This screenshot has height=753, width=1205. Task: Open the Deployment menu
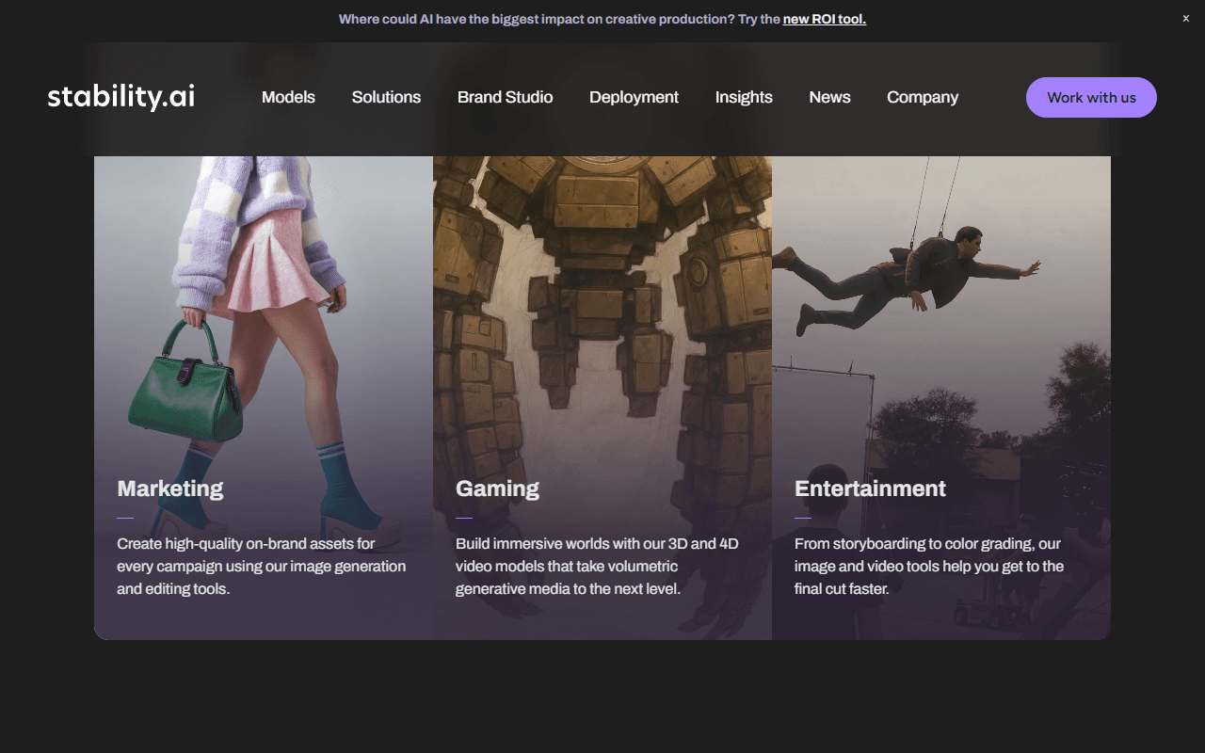(634, 97)
